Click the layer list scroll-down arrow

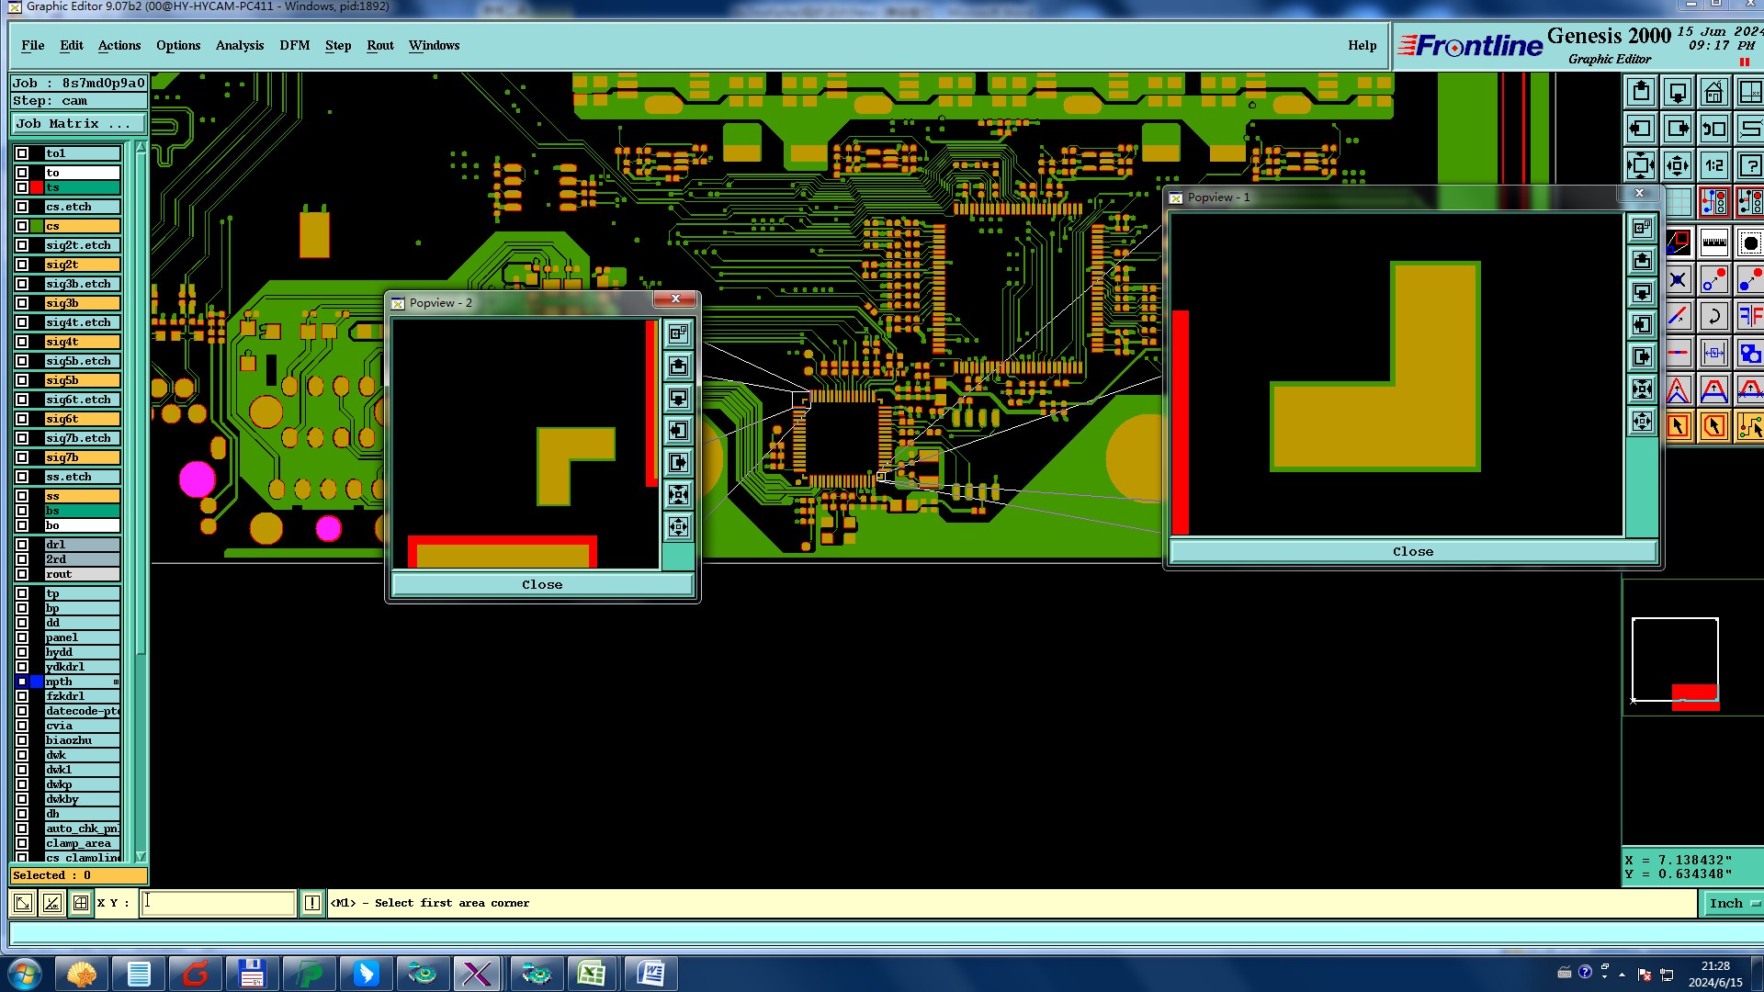tap(141, 856)
